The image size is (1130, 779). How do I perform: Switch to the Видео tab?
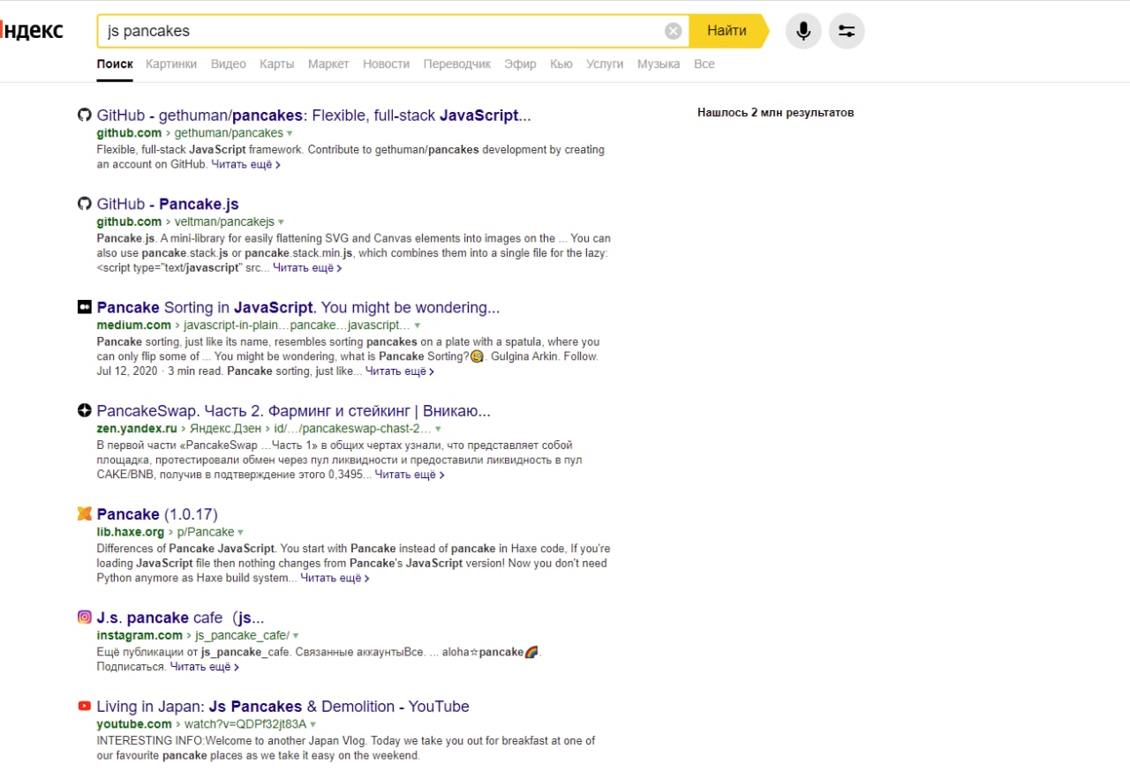click(x=229, y=64)
